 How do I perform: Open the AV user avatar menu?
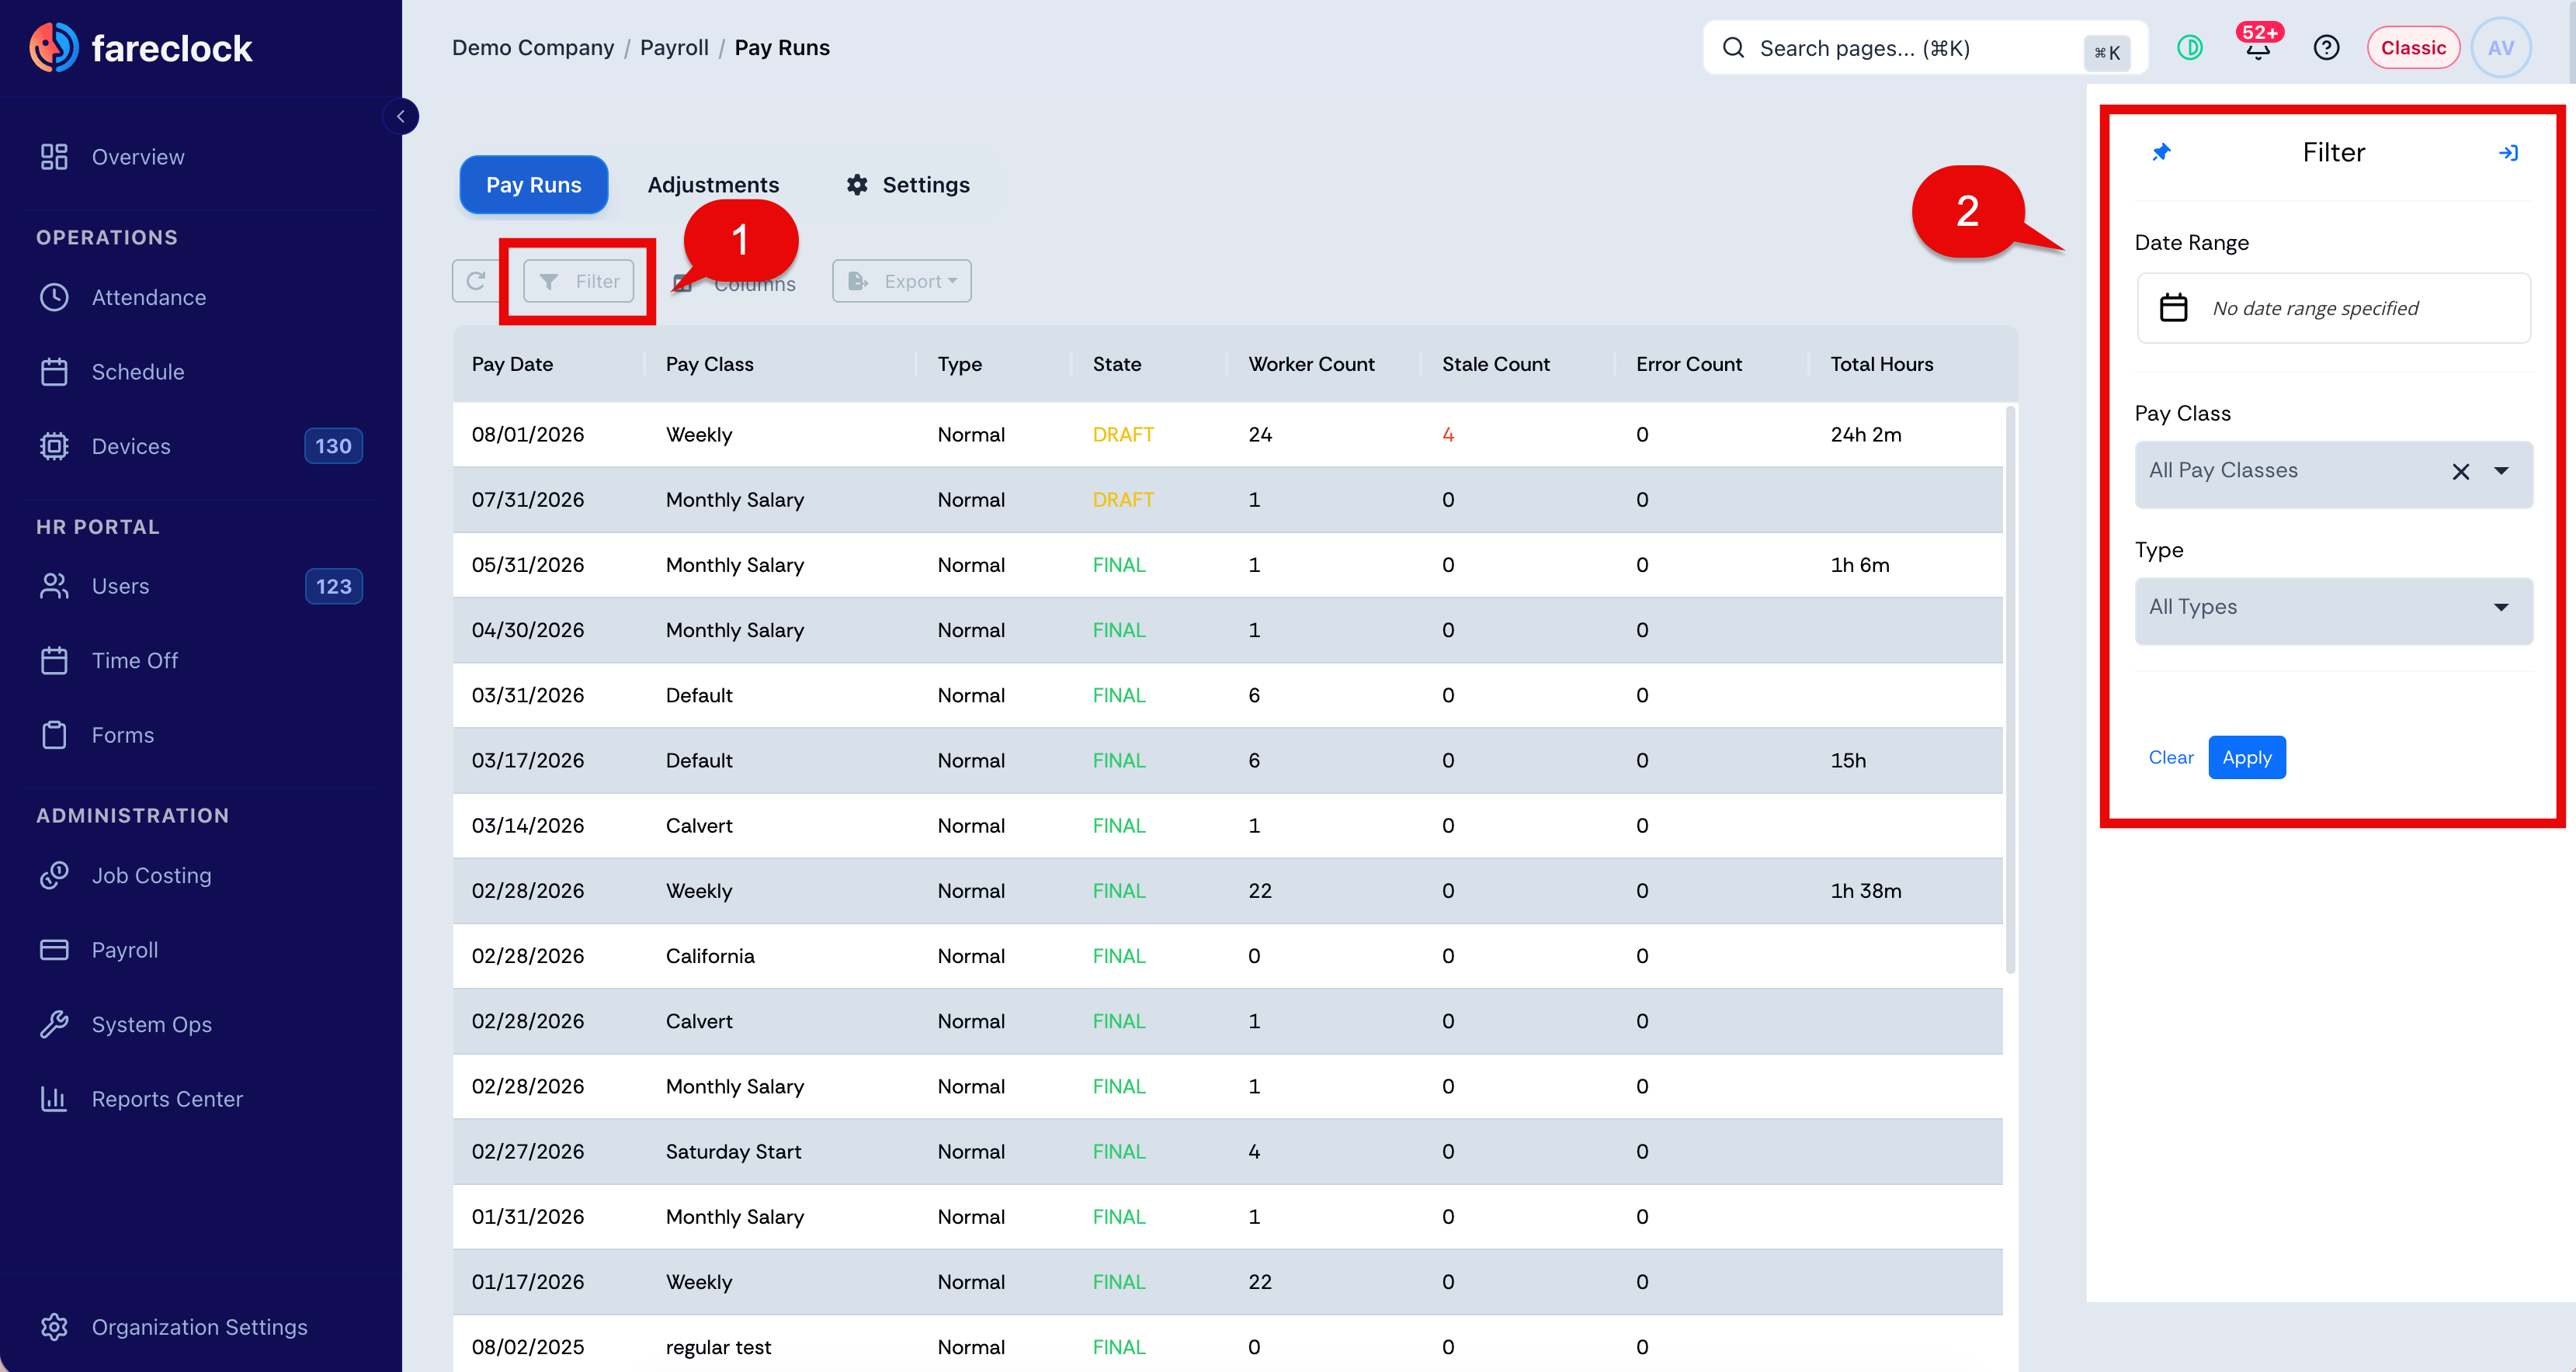click(2501, 48)
